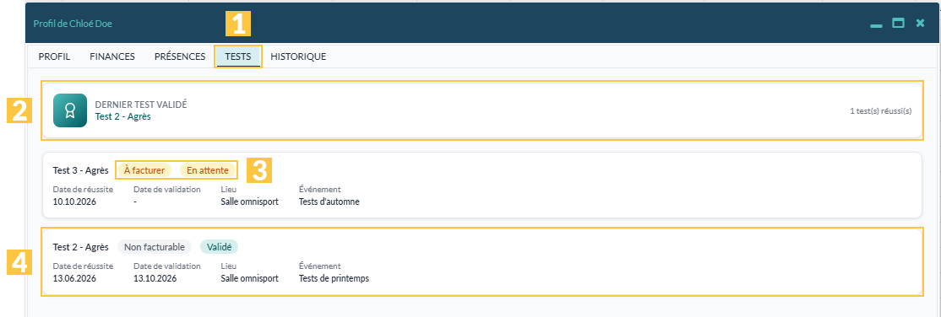
Task: Click the Validé status badge
Action: 219,246
